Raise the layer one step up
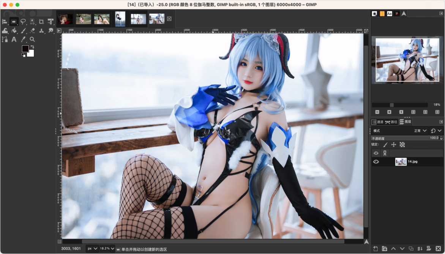 pos(393,249)
